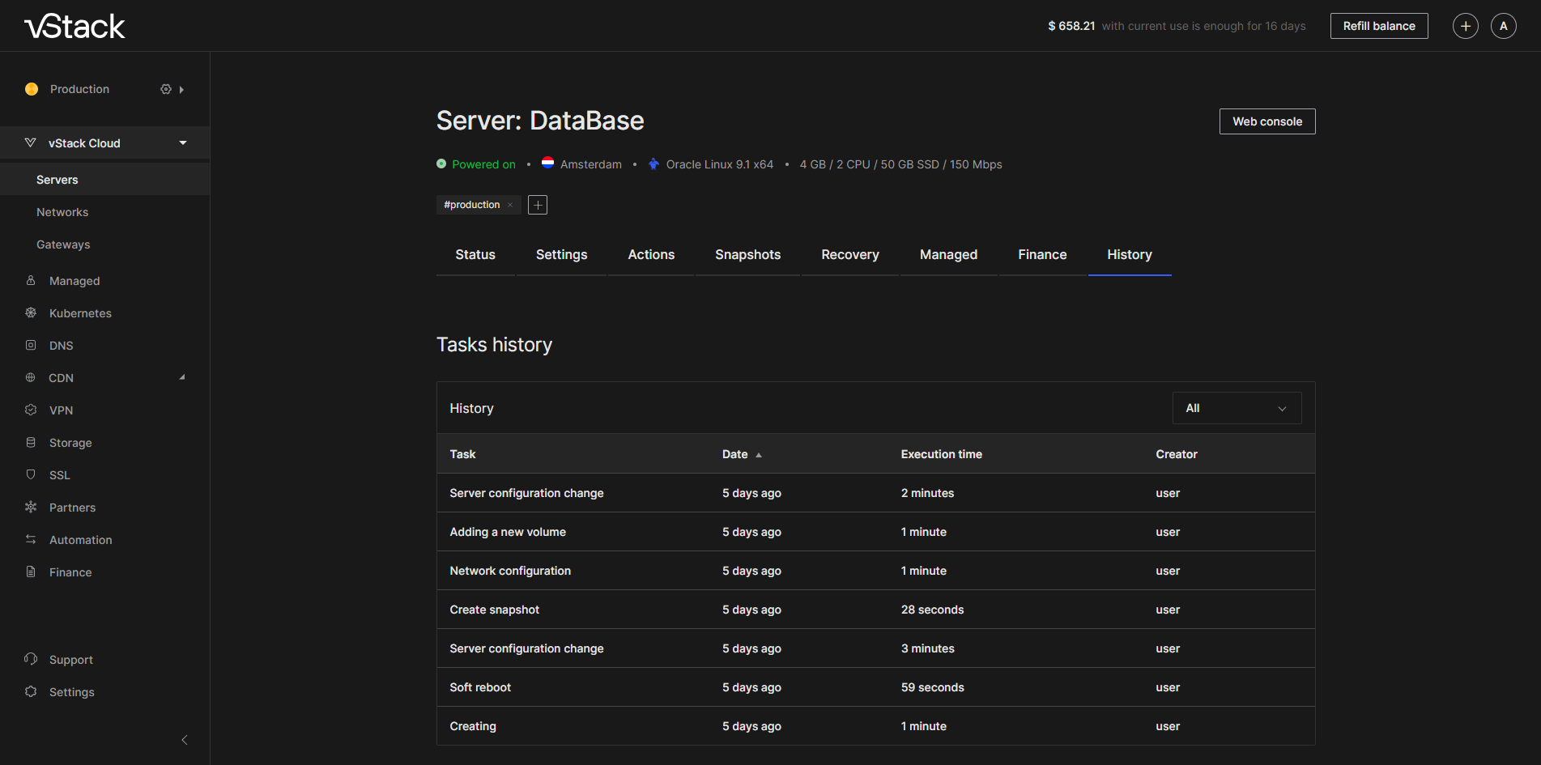Click the Storage sidebar icon
Viewport: 1541px width, 765px height.
click(31, 442)
